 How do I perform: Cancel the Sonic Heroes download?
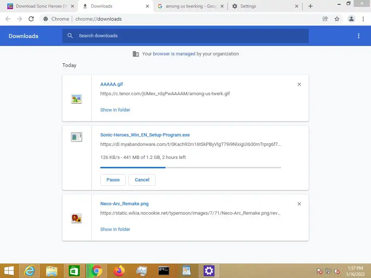[x=142, y=180]
